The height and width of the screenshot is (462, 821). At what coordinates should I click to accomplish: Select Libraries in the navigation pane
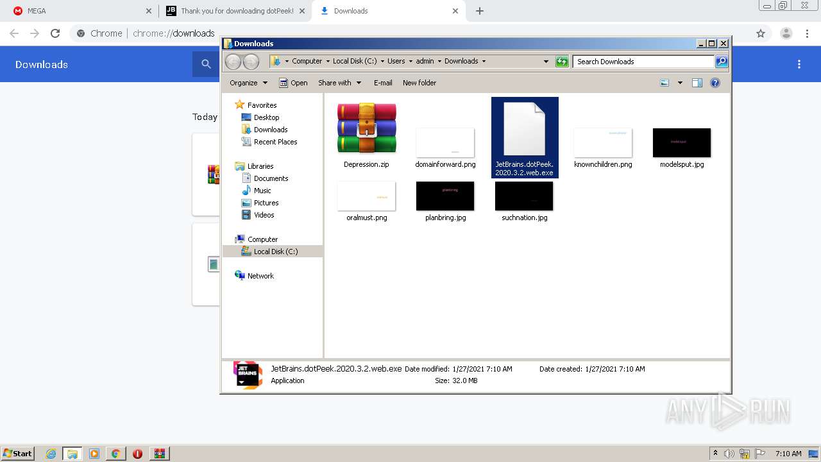click(x=255, y=166)
